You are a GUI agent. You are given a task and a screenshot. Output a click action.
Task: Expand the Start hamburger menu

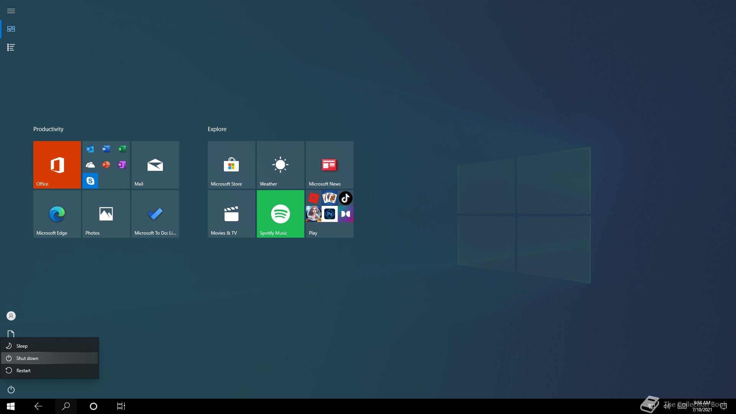tap(11, 11)
